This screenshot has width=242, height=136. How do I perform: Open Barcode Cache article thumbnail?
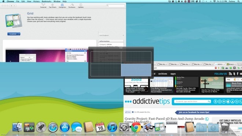pos(187,85)
